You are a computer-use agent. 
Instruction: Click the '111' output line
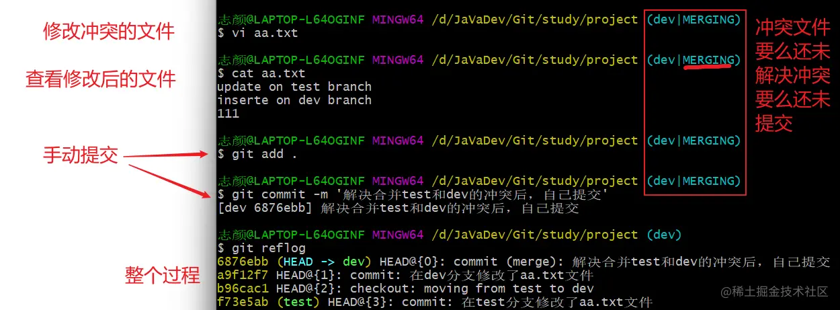tap(228, 114)
